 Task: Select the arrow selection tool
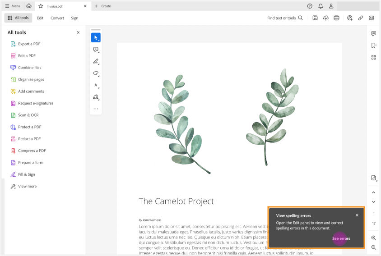pyautogui.click(x=95, y=37)
